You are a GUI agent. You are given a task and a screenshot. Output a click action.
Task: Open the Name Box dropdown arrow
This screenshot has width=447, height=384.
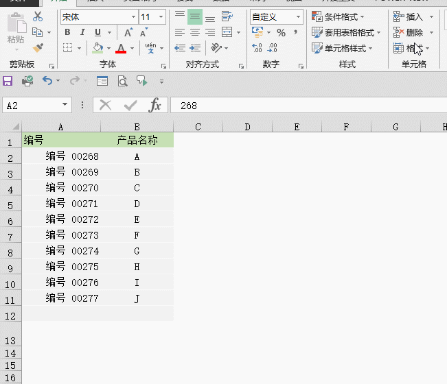coord(65,104)
